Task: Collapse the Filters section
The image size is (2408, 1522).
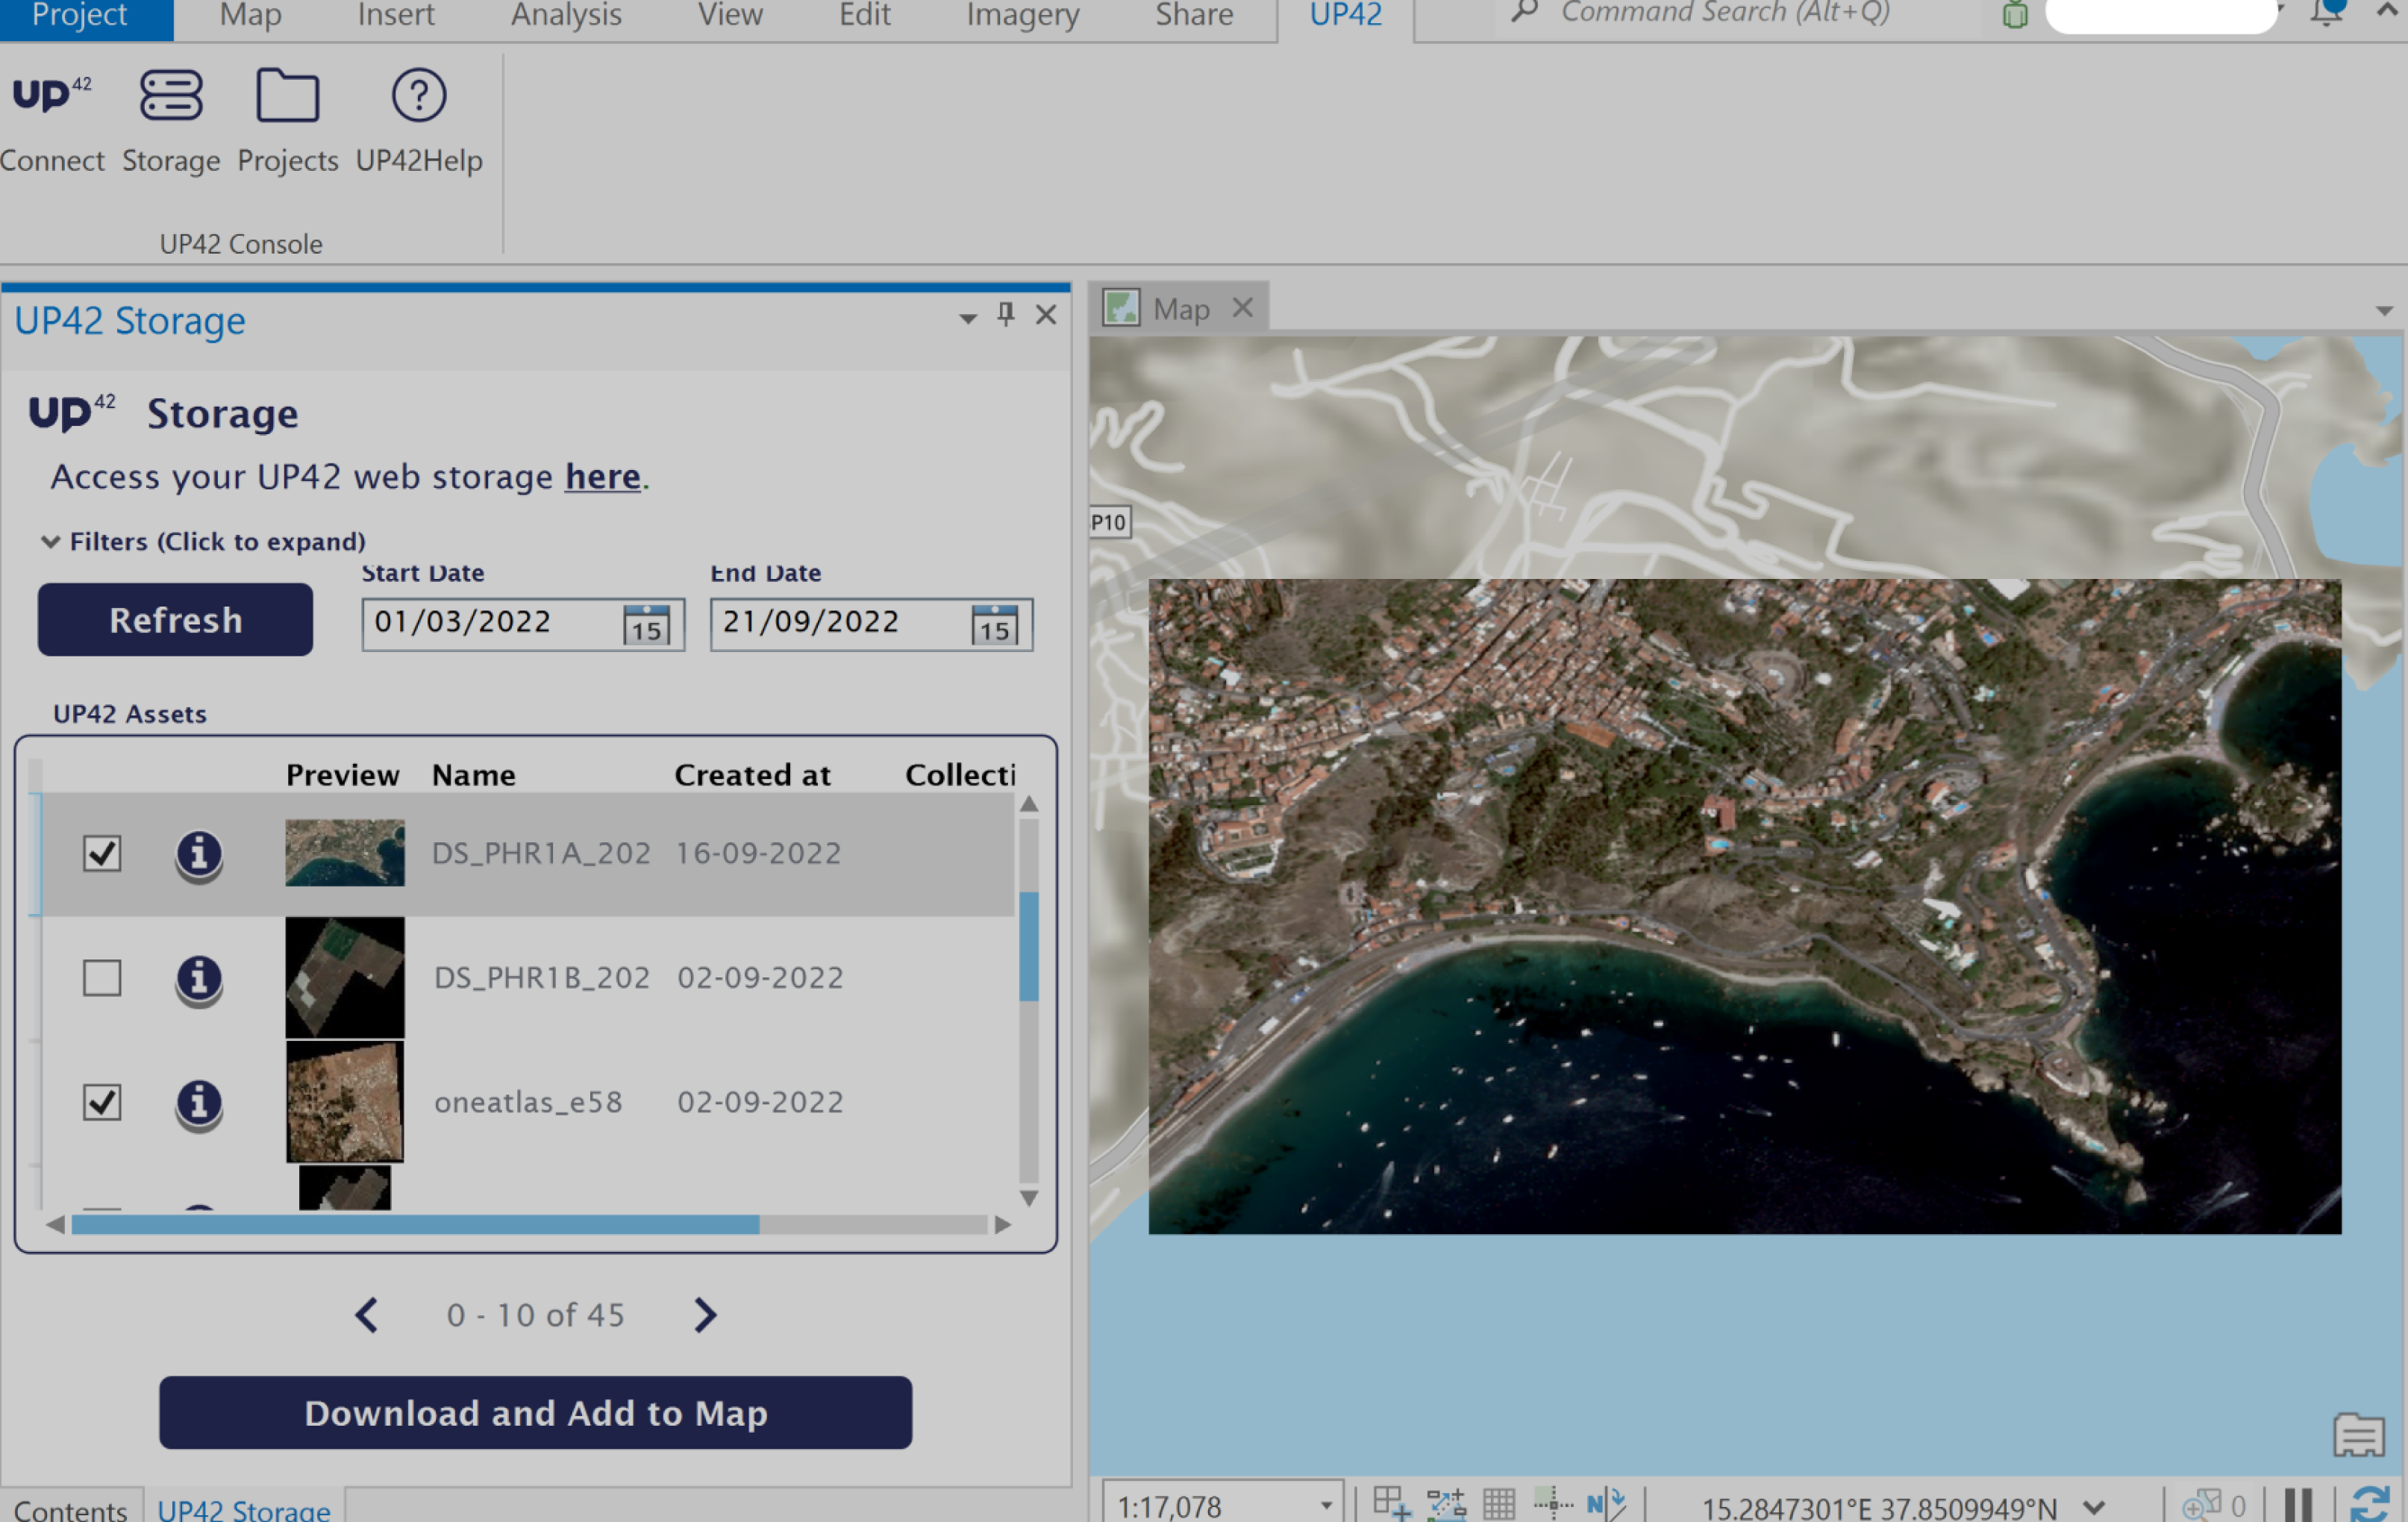Action: coord(51,541)
